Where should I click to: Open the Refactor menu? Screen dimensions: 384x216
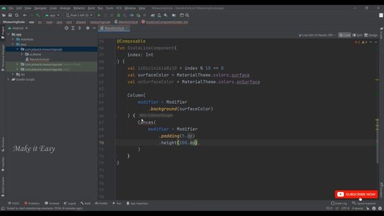click(x=79, y=8)
